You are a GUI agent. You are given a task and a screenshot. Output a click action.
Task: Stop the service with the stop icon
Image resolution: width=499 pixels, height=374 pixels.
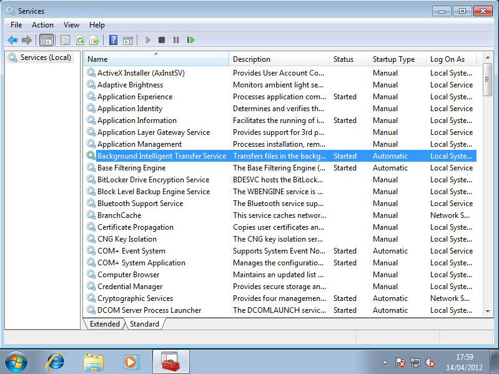(162, 40)
